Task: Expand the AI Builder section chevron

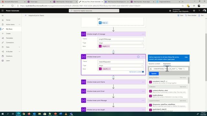Action: [19, 52]
